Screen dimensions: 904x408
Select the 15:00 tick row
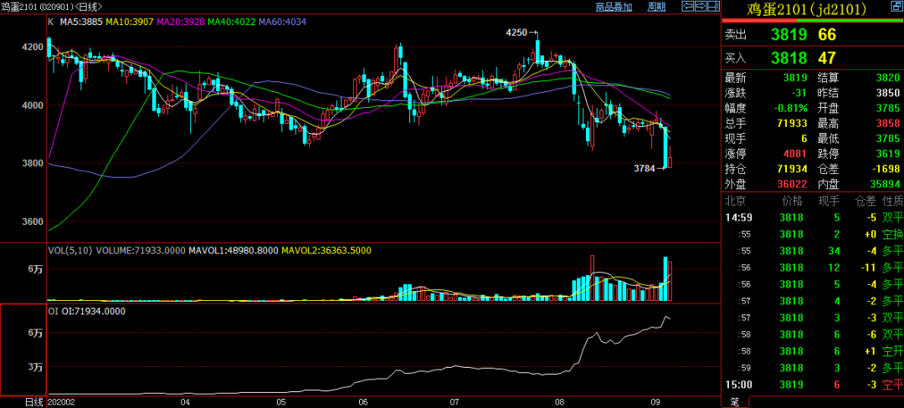tap(812, 385)
